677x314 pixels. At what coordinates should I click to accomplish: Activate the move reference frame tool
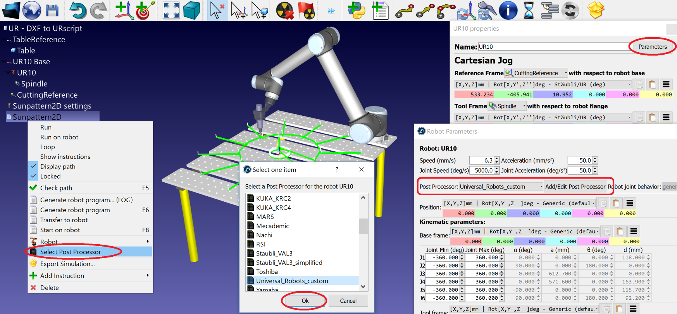[x=238, y=10]
